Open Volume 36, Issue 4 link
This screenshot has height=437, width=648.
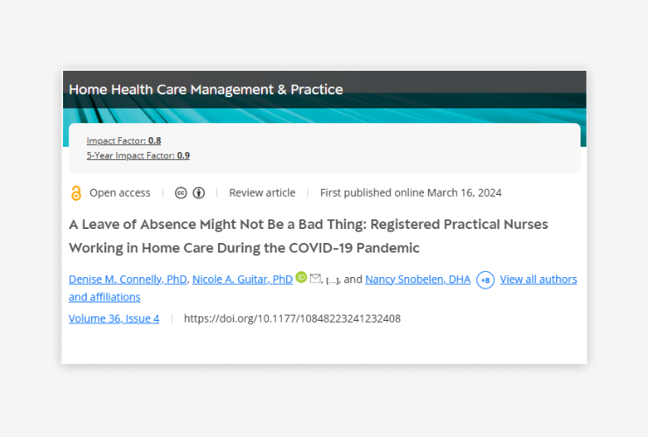[114, 318]
